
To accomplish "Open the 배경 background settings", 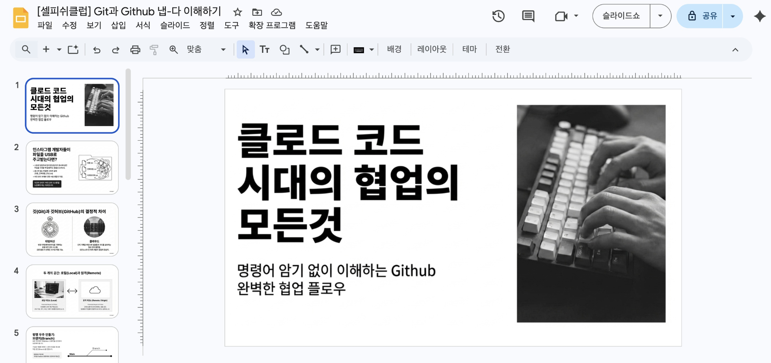I will tap(394, 49).
